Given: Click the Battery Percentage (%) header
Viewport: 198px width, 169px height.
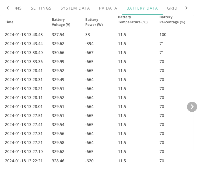Looking at the screenshot, I should coord(172,20).
